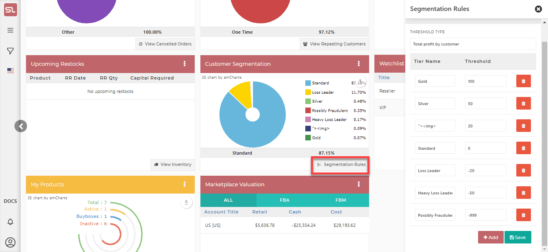Viewport: 548px width, 252px height.
Task: Delete the Loss Leader tier row
Action: click(524, 170)
